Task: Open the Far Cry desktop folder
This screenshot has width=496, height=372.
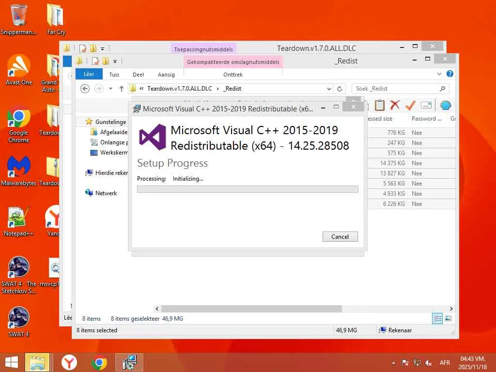Action: [x=56, y=19]
